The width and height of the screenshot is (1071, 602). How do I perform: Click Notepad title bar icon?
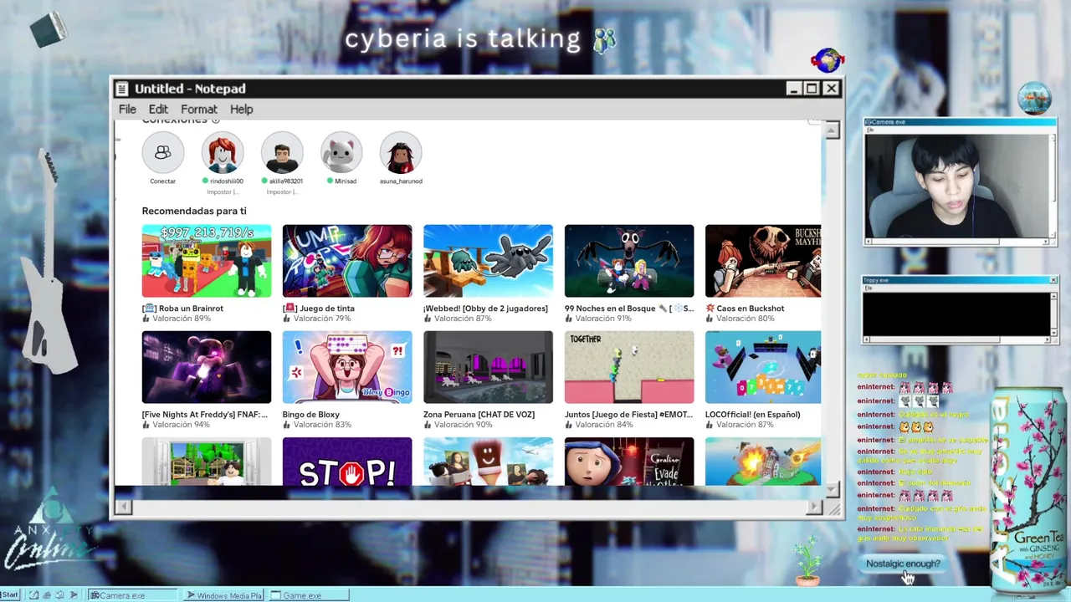(122, 89)
